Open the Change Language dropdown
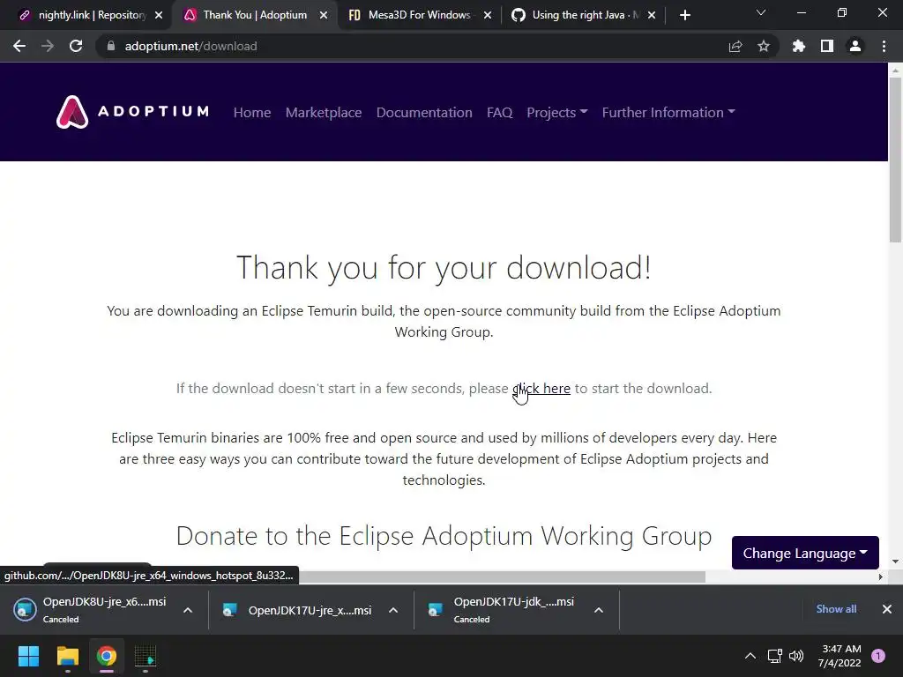The height and width of the screenshot is (677, 903). click(x=805, y=553)
